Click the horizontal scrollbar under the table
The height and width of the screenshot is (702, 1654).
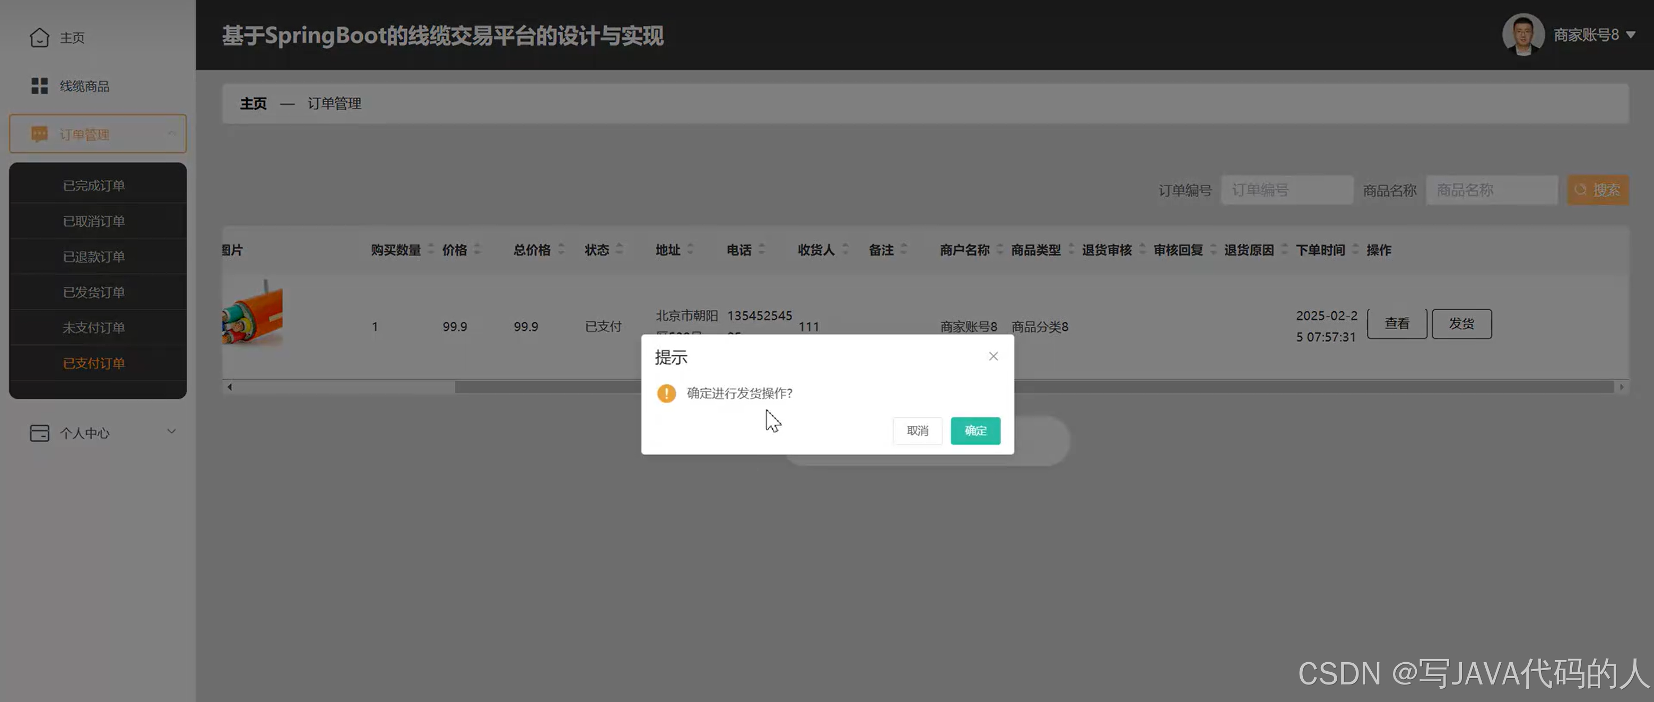[x=578, y=387]
